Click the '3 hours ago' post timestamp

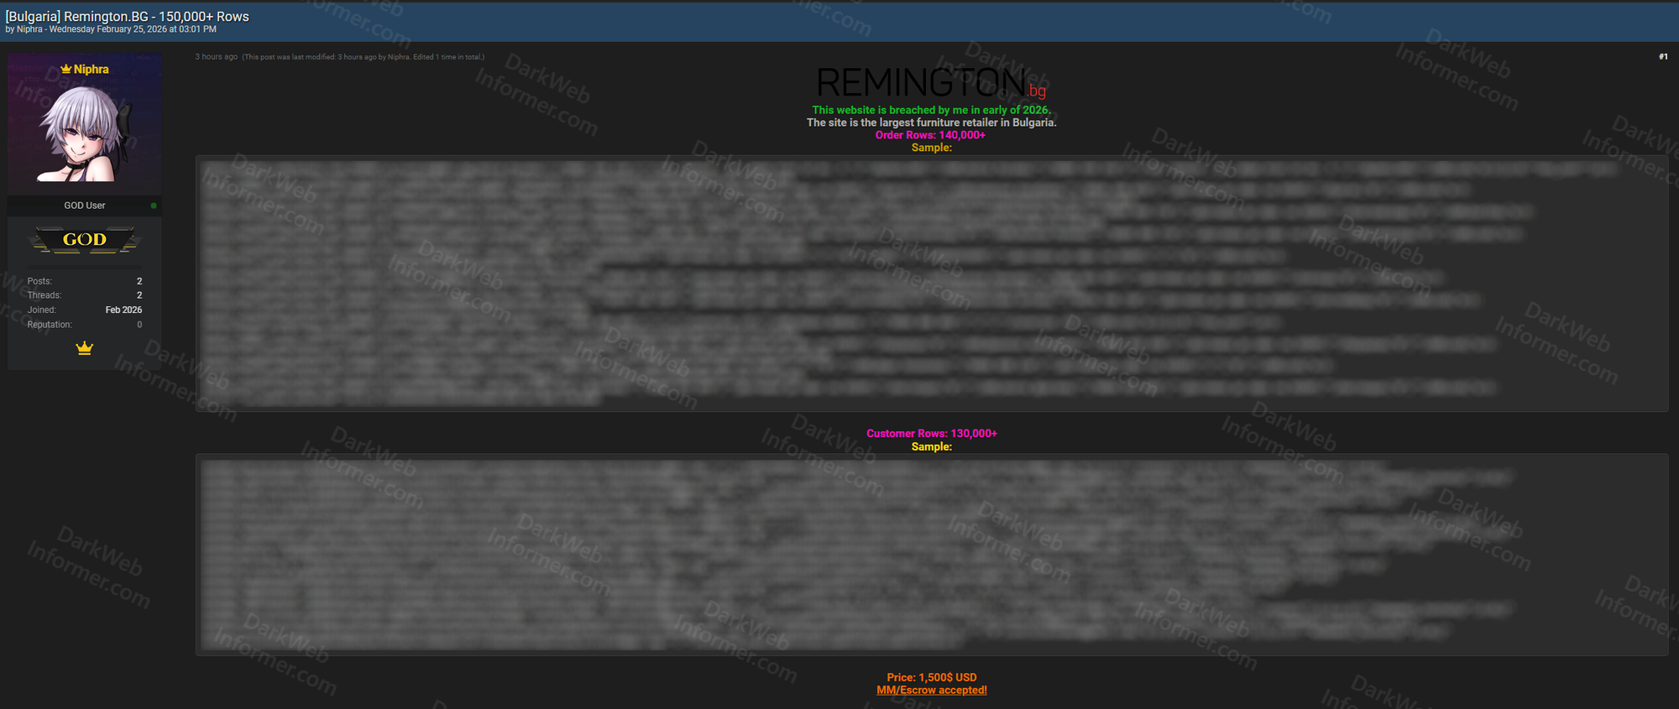[216, 57]
